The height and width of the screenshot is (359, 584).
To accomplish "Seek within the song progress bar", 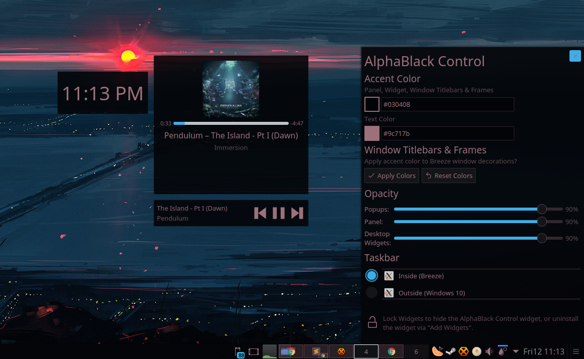I will coord(231,123).
